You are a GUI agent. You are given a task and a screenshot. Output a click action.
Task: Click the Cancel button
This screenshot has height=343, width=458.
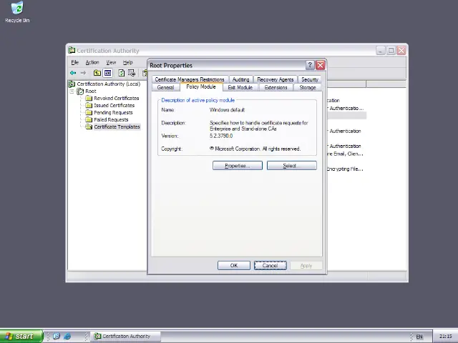[x=271, y=265]
